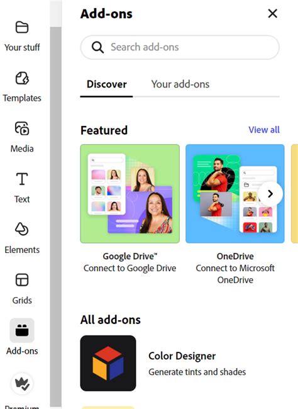Image resolution: width=298 pixels, height=409 pixels.
Task: Switch to the Discover tab
Action: 107,84
